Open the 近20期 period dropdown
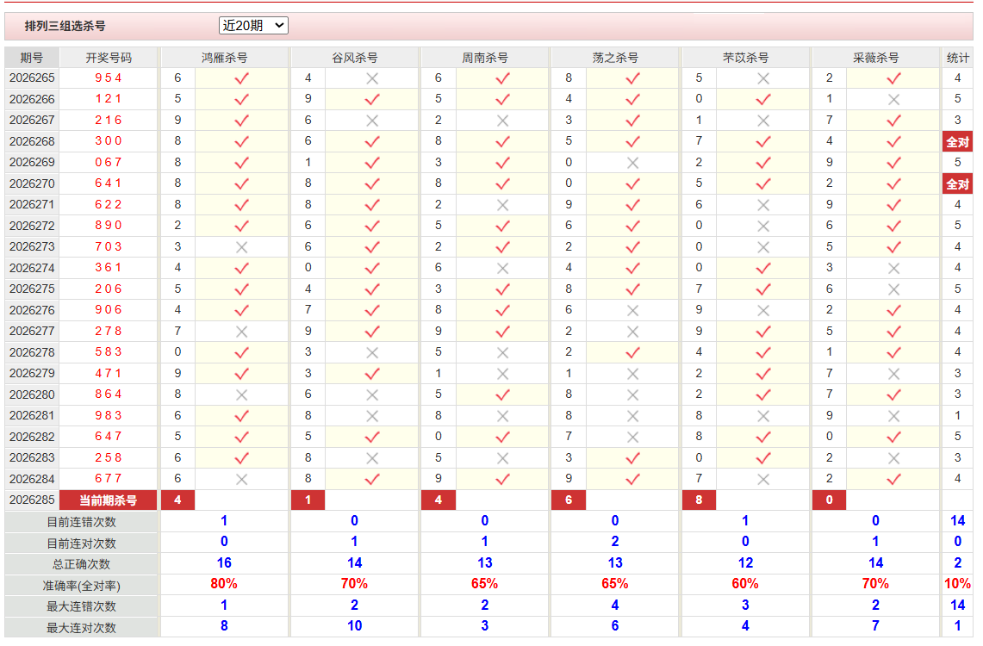Image resolution: width=983 pixels, height=646 pixels. [x=253, y=25]
